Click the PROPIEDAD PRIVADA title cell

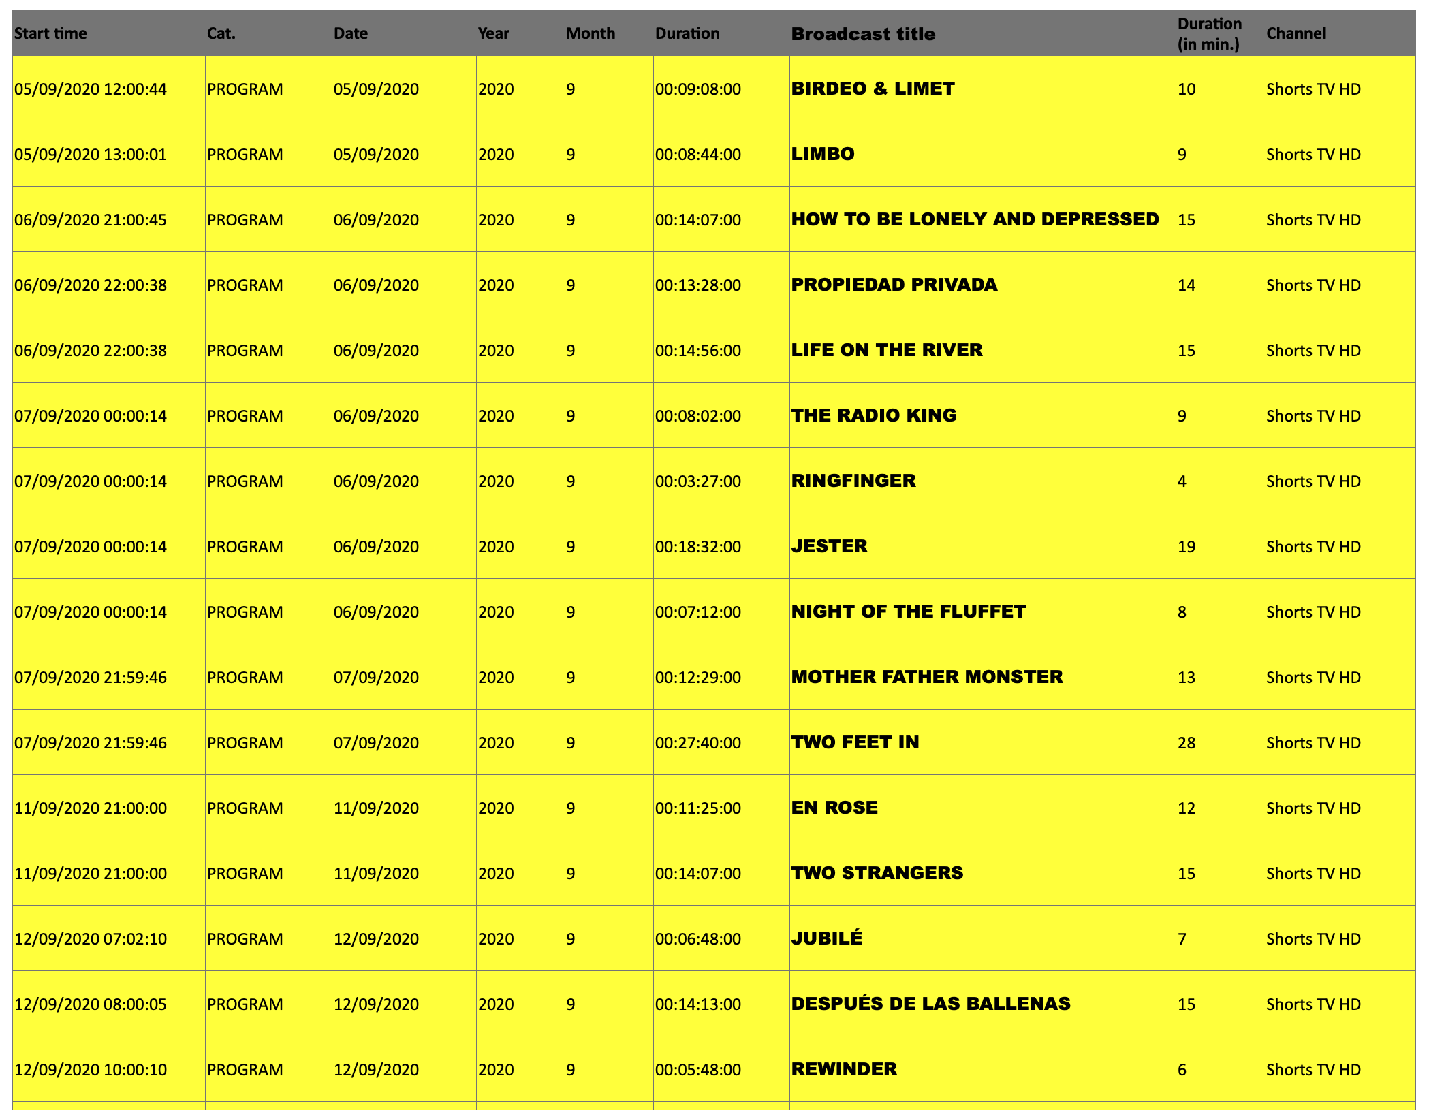[x=894, y=285]
